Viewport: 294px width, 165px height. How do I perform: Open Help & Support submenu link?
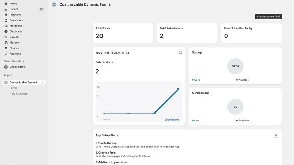[19, 93]
